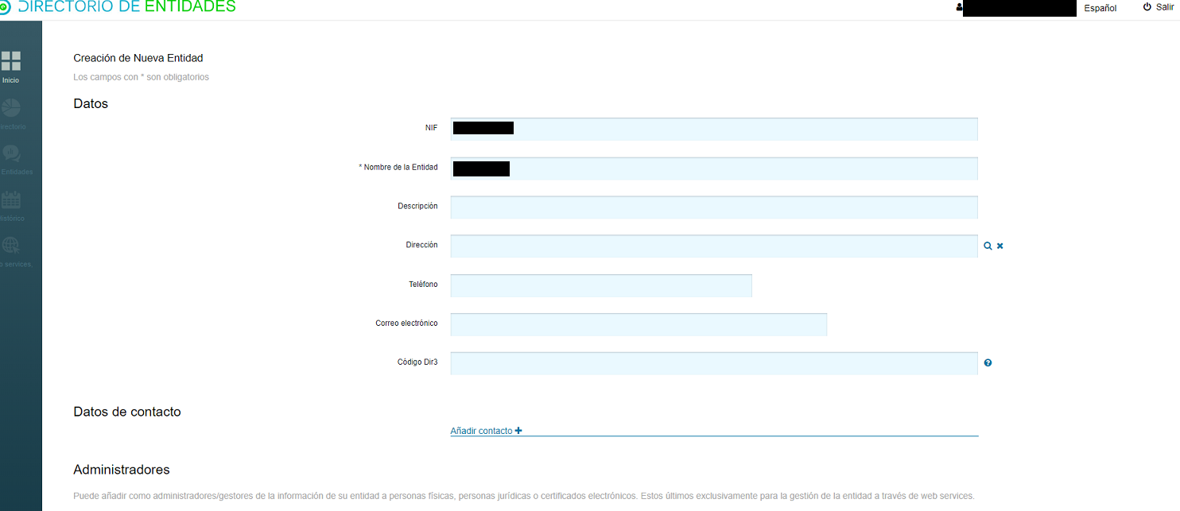The width and height of the screenshot is (1180, 511).
Task: Select the Nombre de la Entidad field
Action: (713, 168)
